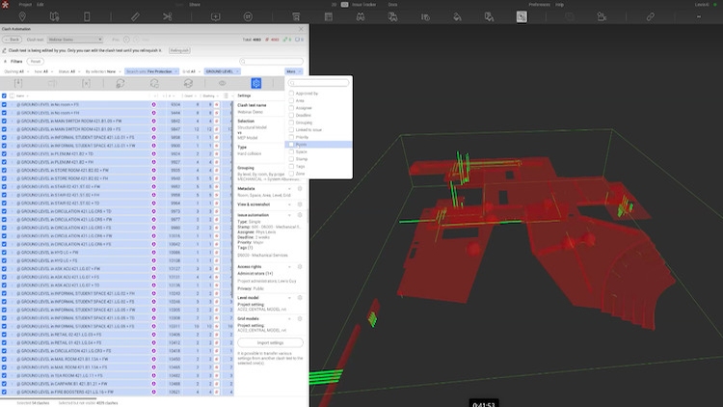This screenshot has width=723, height=407.
Task: Click the 'Import settings' button
Action: coord(269,342)
